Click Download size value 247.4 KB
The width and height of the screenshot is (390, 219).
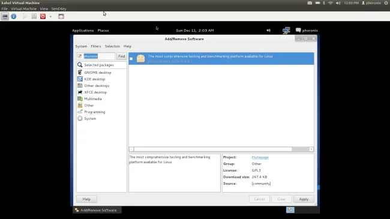pyautogui.click(x=259, y=177)
